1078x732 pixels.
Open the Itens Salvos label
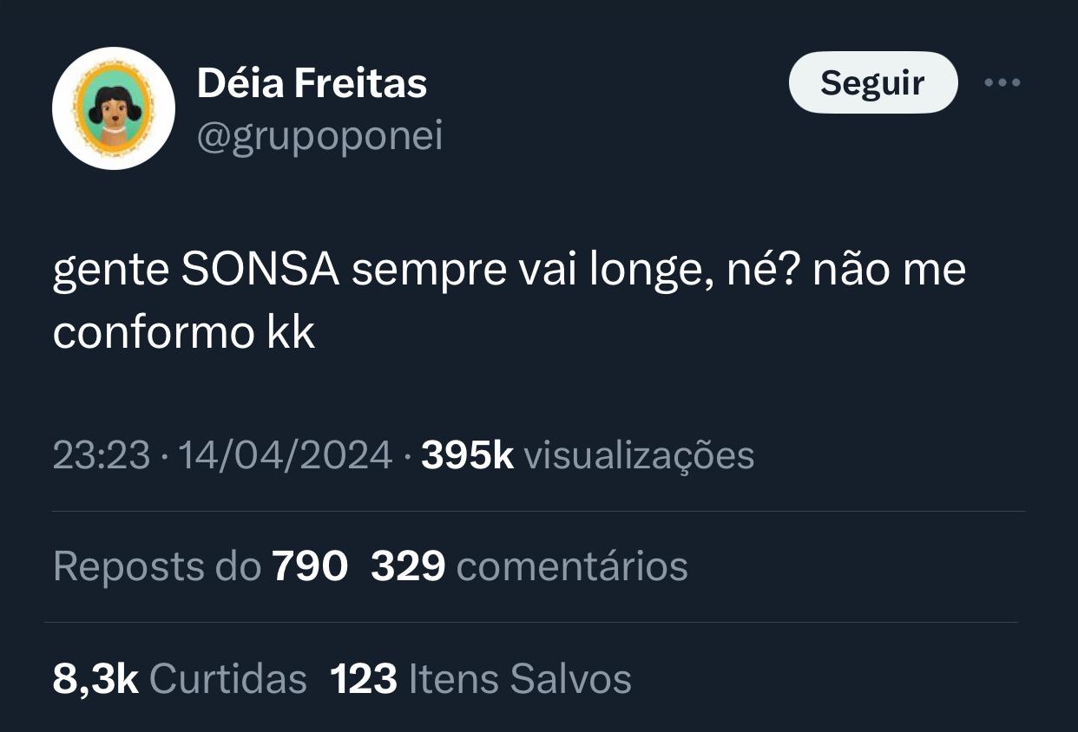519,678
